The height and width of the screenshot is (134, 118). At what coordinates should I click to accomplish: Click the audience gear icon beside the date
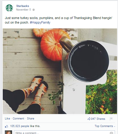click(34, 10)
